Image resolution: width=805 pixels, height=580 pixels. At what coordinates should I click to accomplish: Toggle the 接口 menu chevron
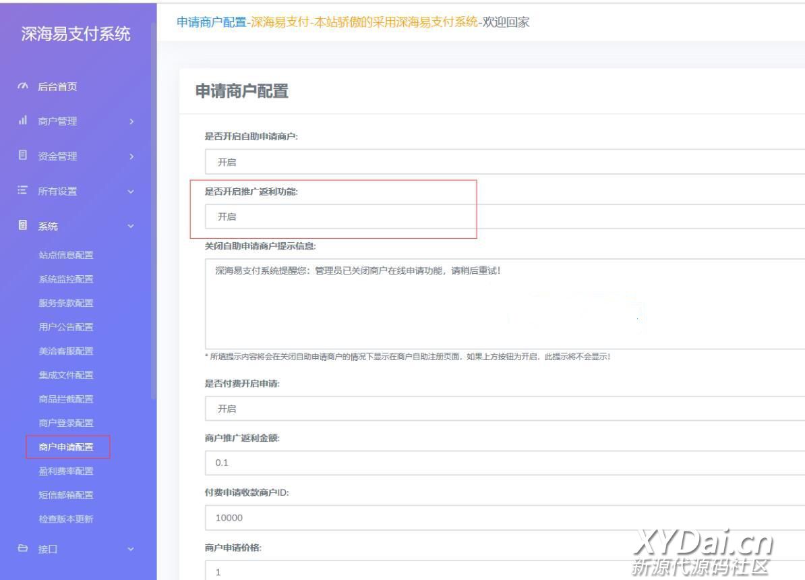point(131,549)
